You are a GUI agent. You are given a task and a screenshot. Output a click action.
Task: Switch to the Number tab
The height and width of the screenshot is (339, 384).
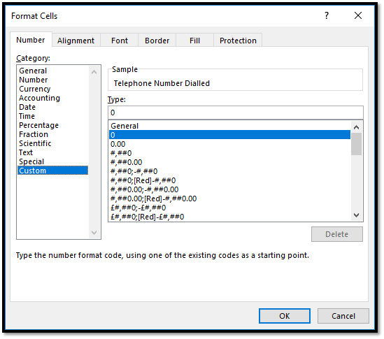(x=31, y=40)
